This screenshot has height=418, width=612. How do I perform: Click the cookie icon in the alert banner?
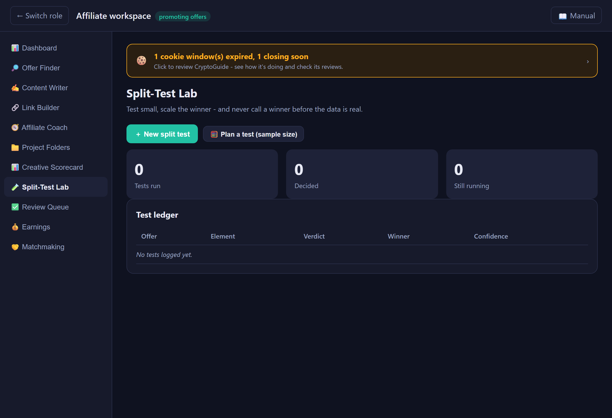click(x=142, y=61)
